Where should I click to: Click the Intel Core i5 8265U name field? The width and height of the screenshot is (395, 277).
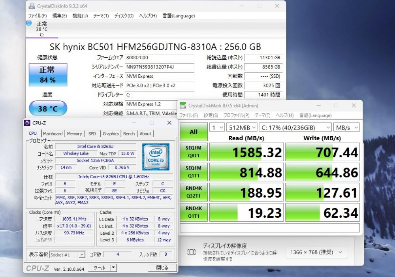click(95, 147)
